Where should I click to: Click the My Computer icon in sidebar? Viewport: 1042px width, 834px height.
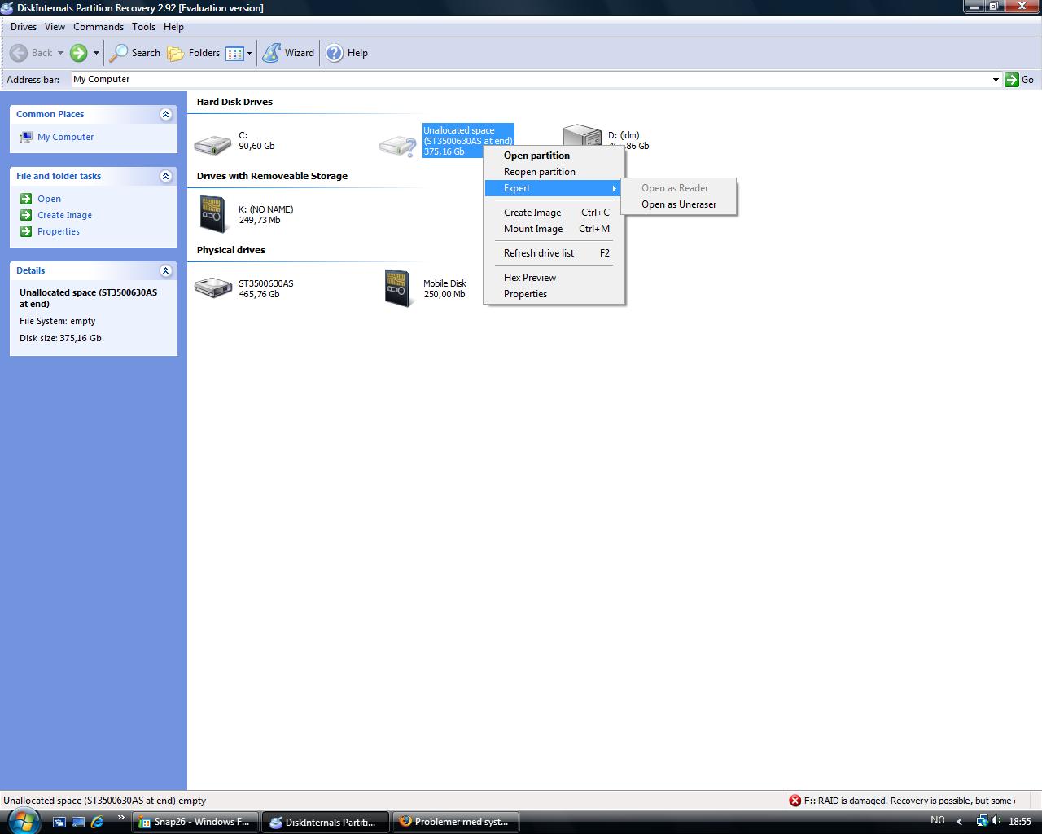(26, 137)
